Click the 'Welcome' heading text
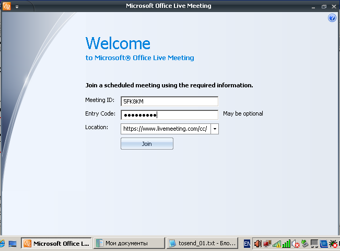 (118, 43)
